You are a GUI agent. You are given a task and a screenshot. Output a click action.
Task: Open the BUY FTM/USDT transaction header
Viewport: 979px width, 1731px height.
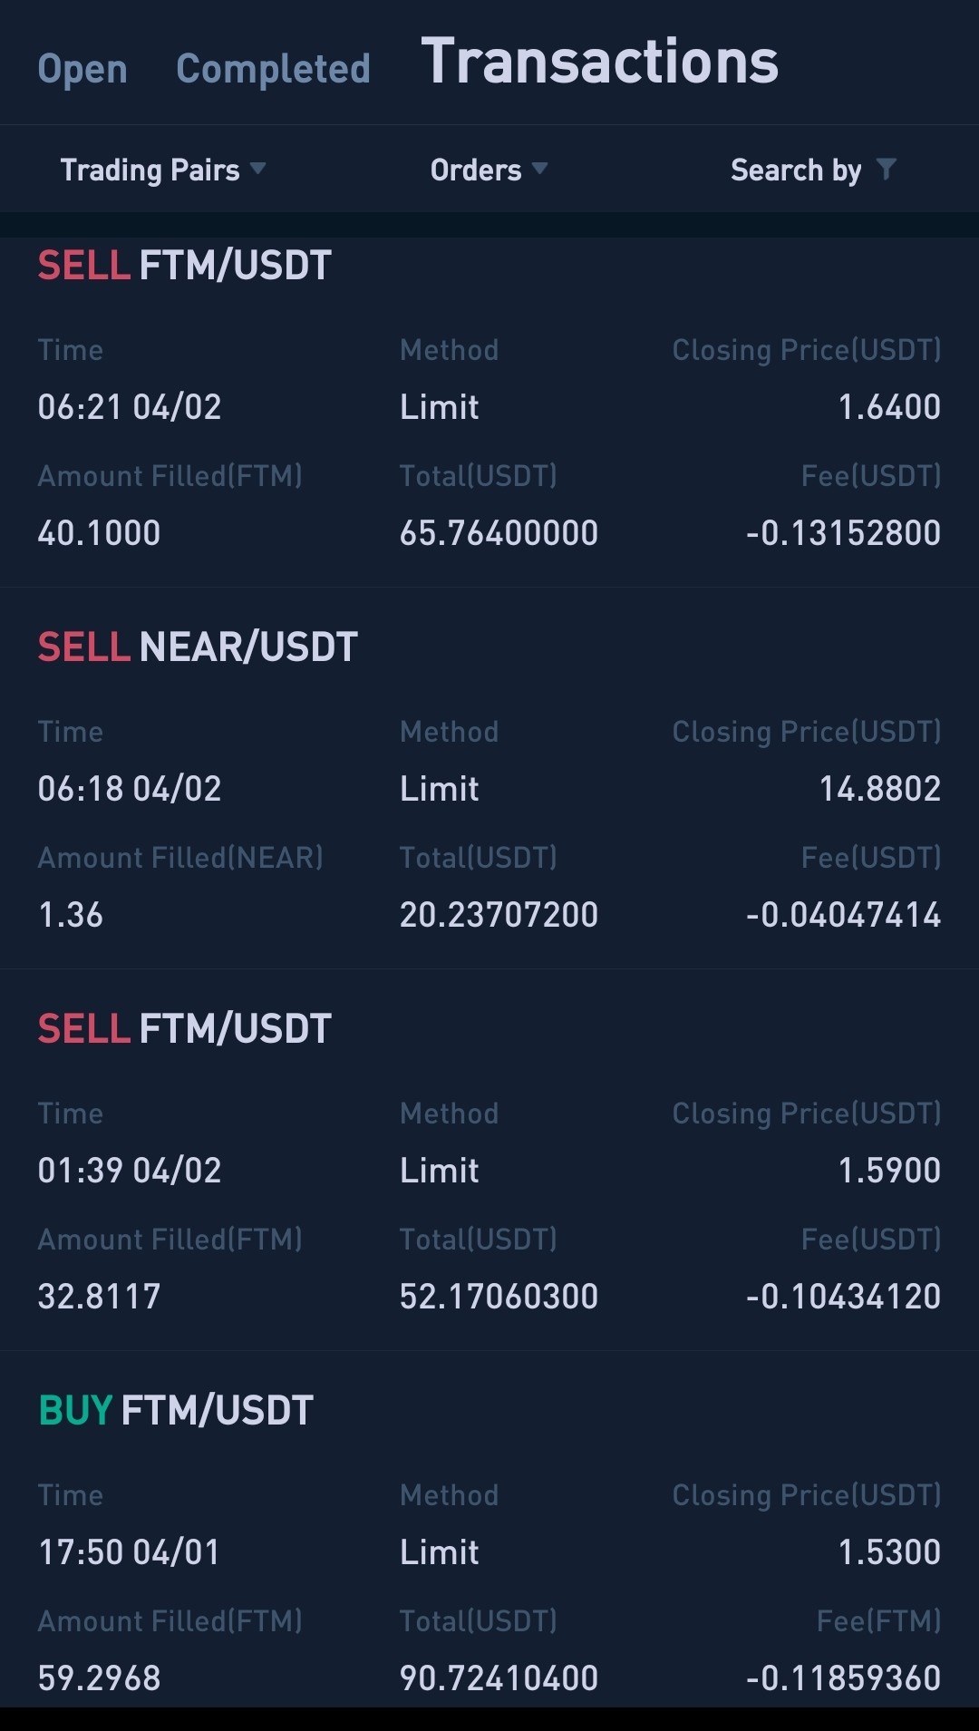(176, 1411)
